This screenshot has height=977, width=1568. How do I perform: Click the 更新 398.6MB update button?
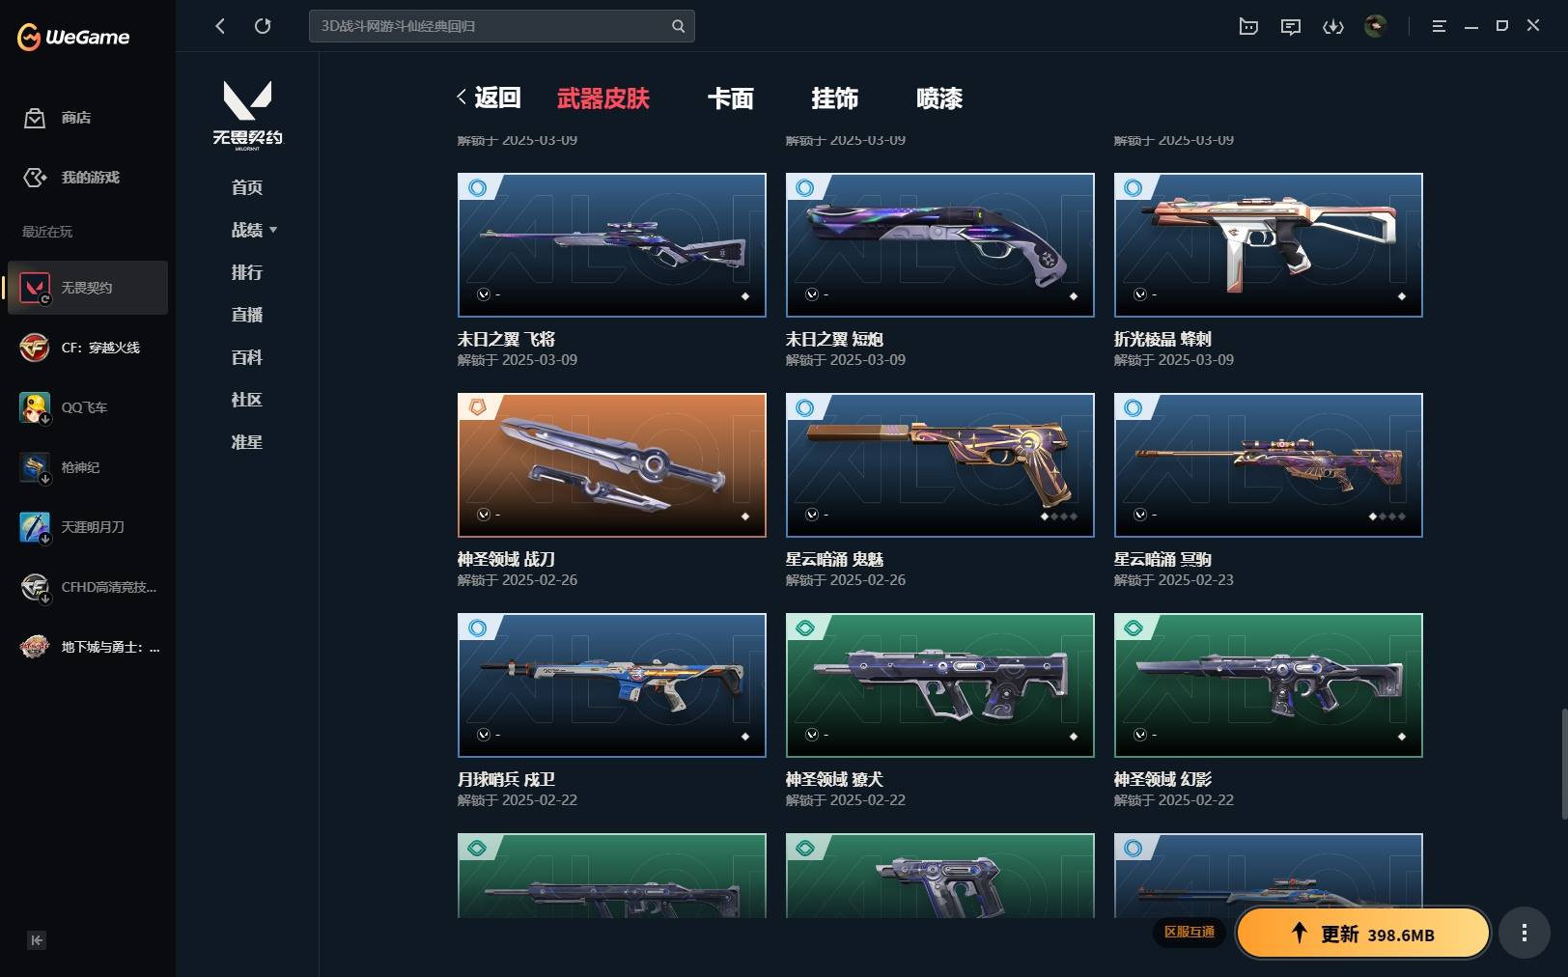(1363, 933)
